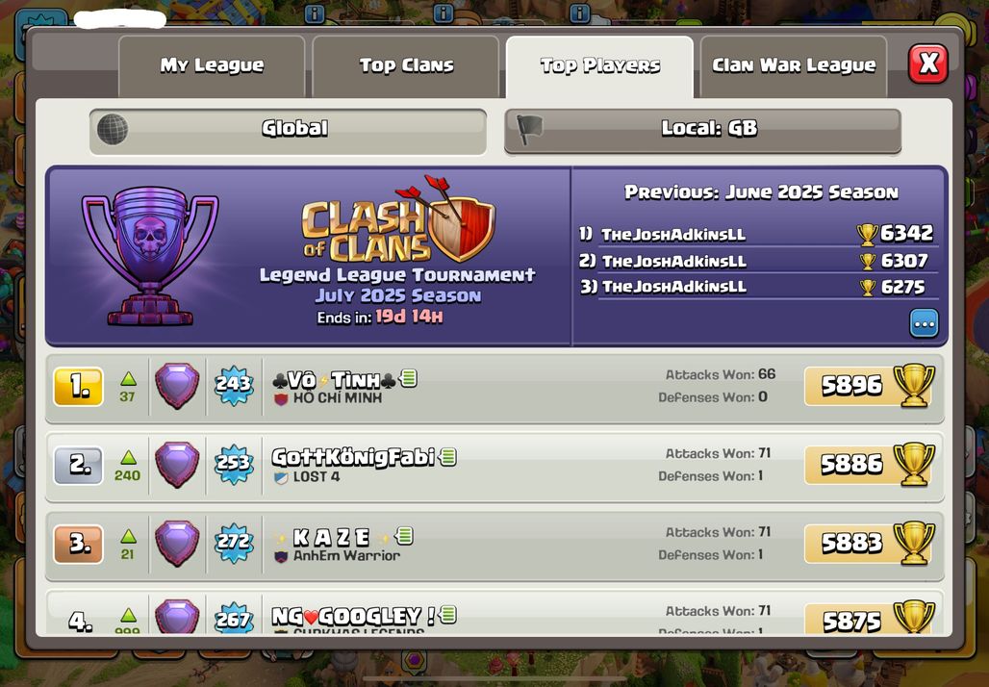Open the My League tab
The height and width of the screenshot is (687, 989).
pyautogui.click(x=212, y=66)
